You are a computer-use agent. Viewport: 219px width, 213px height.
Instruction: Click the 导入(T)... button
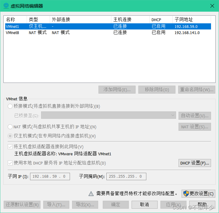[x=56, y=205]
